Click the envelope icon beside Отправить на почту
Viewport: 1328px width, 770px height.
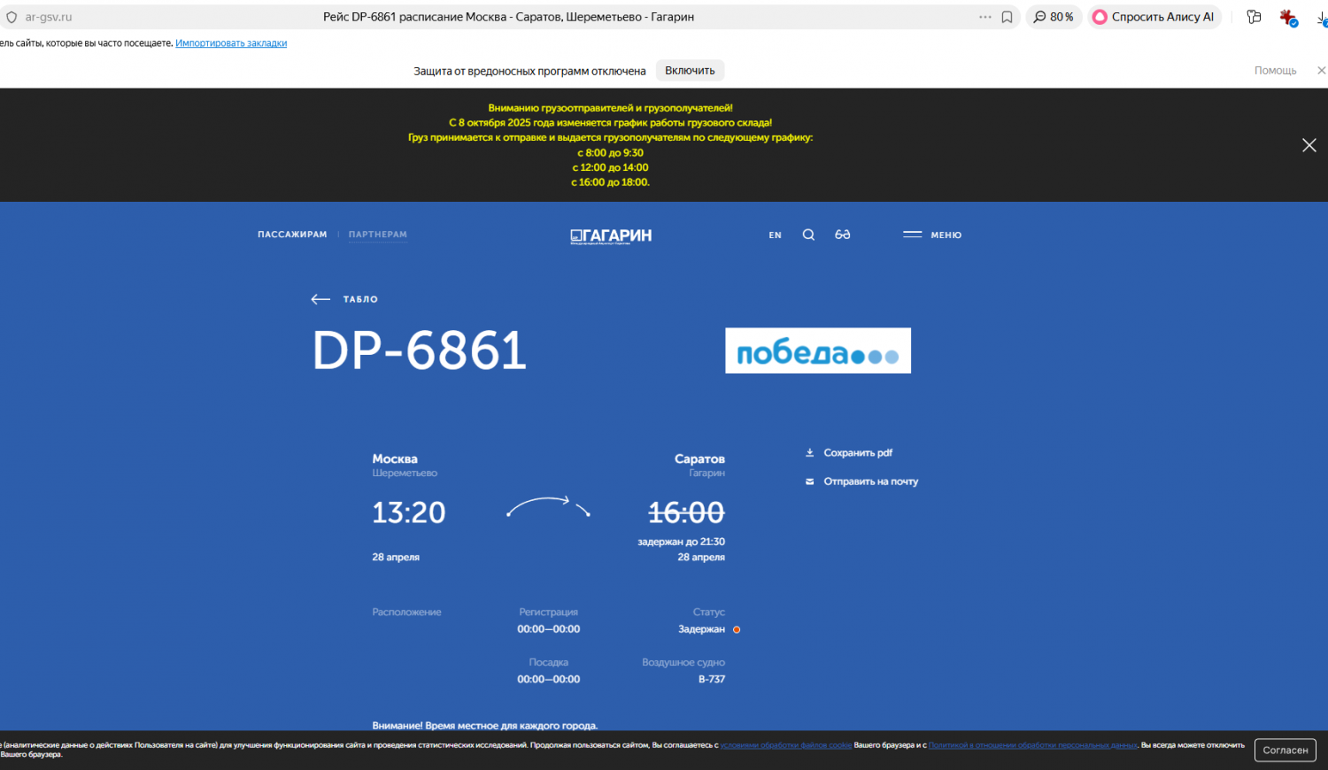[809, 481]
